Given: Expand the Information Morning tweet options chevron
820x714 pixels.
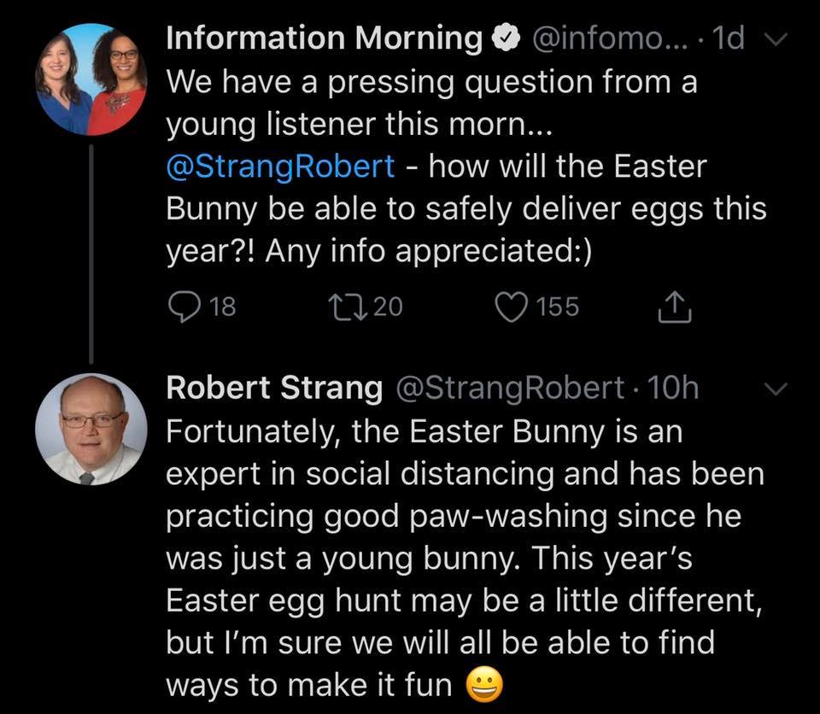Looking at the screenshot, I should 772,37.
